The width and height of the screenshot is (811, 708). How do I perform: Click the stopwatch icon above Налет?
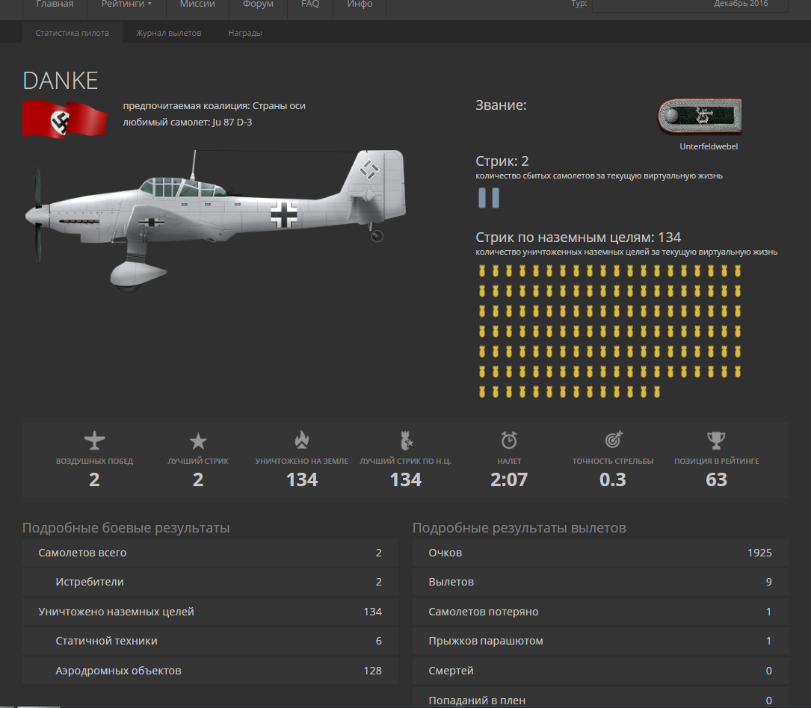509,441
